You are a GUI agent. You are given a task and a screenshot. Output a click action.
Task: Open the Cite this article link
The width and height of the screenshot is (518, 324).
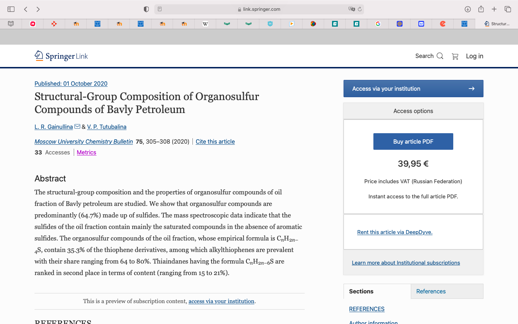click(x=215, y=141)
